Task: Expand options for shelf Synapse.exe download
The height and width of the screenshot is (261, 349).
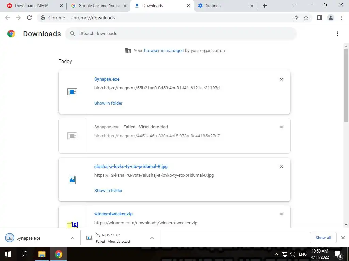Action: click(73, 238)
